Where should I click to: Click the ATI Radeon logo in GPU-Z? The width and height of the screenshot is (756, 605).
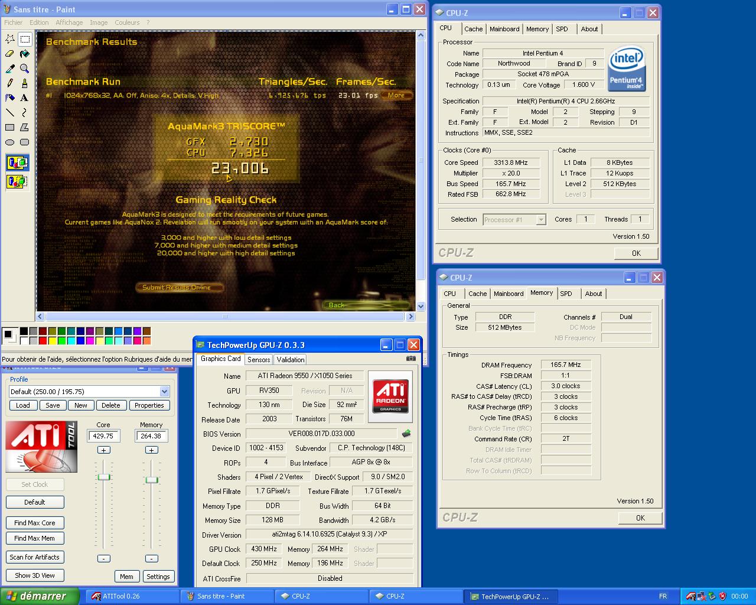coord(390,396)
